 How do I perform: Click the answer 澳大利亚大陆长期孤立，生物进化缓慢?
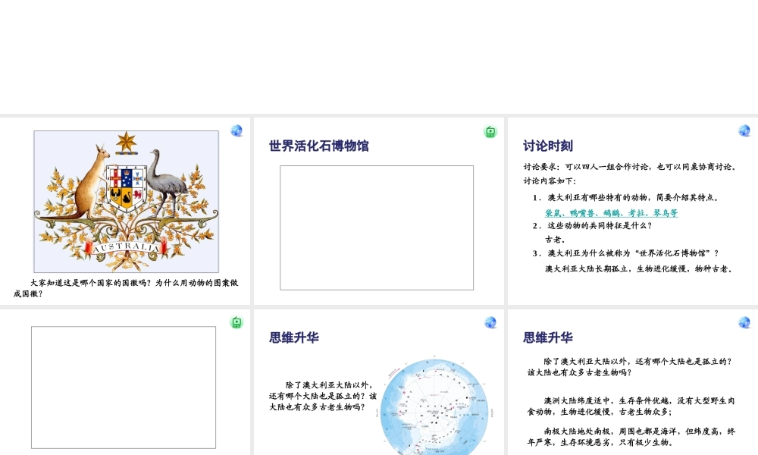[x=639, y=268]
